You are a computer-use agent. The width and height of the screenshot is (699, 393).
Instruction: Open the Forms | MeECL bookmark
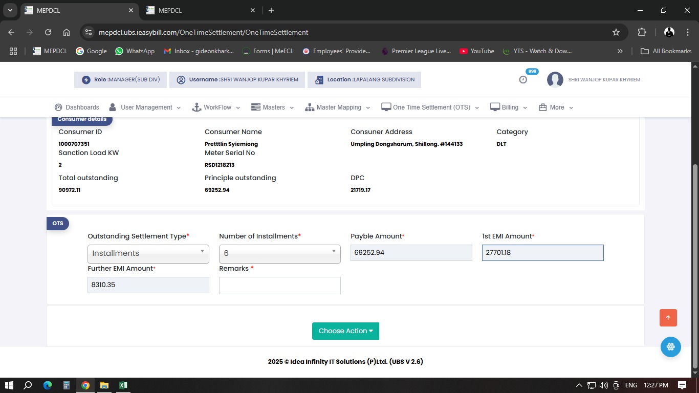tap(268, 51)
